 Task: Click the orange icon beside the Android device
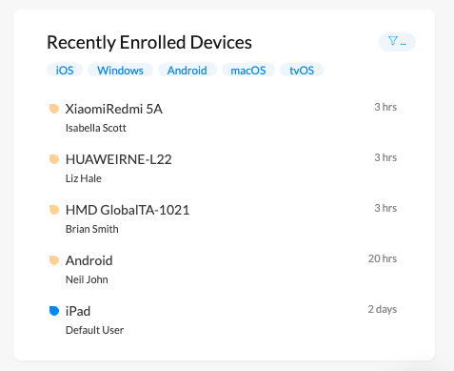54,260
